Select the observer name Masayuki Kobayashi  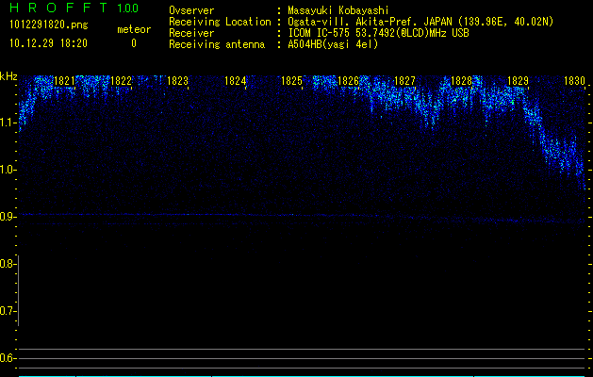point(338,10)
